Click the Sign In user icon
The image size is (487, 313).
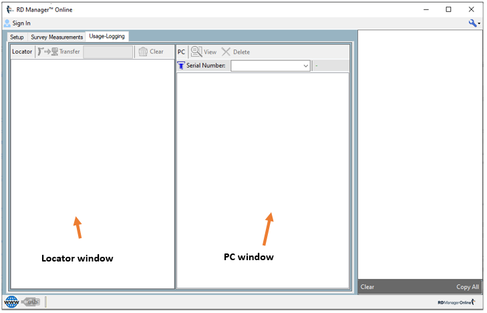(7, 23)
